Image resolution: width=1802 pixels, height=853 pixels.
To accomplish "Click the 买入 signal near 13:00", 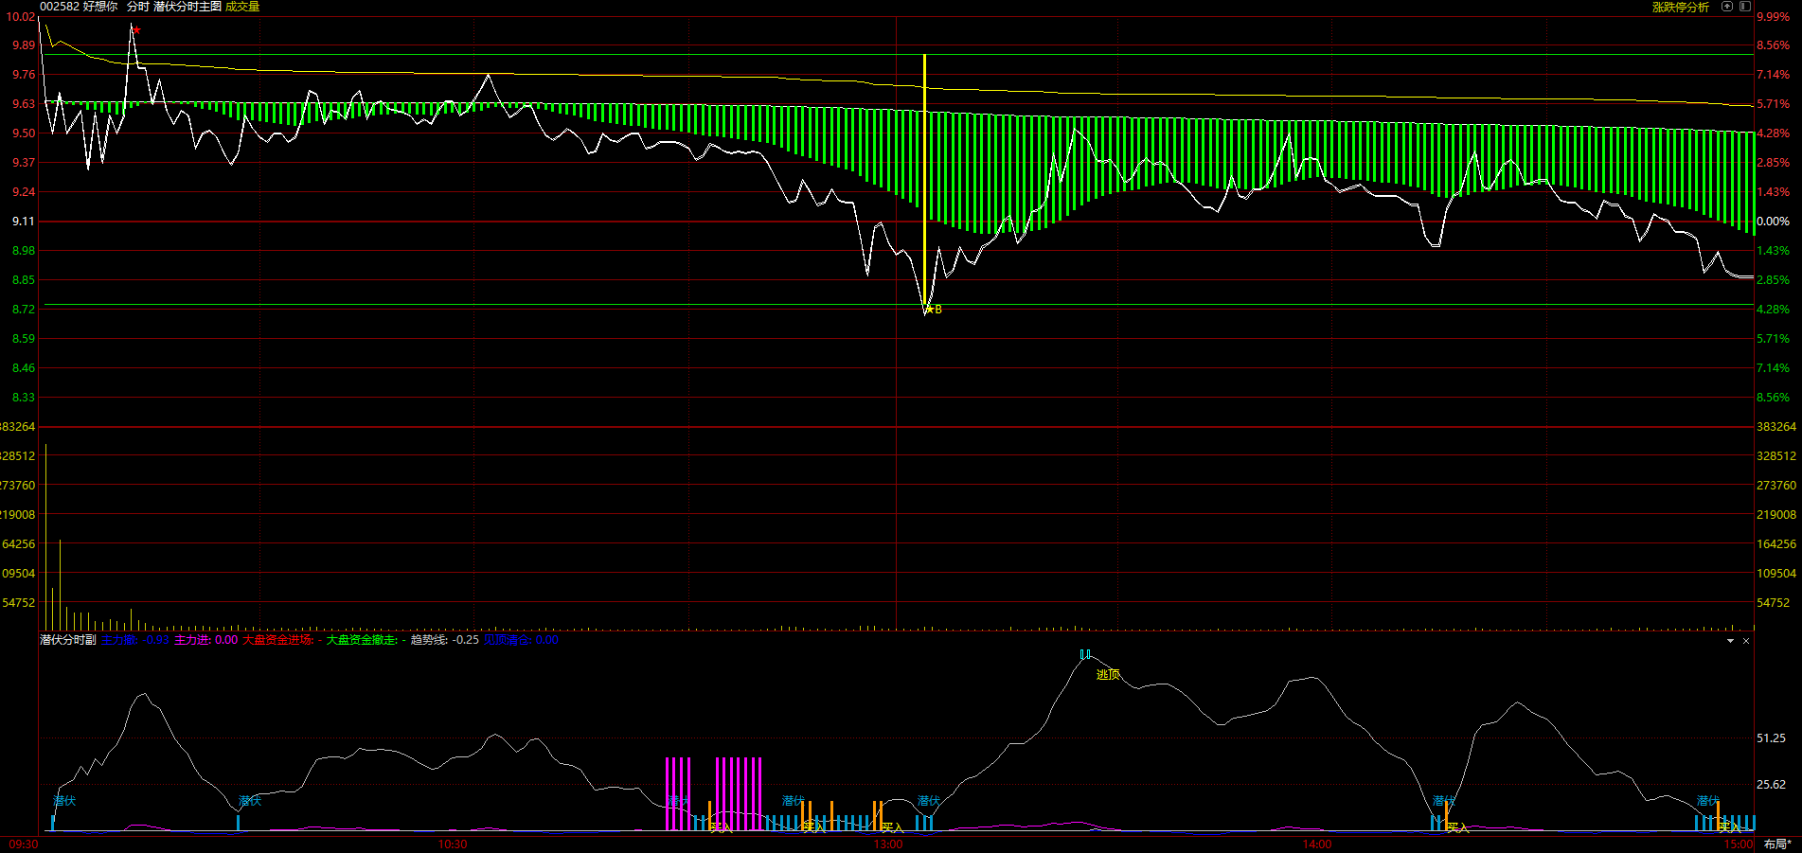I will (892, 827).
